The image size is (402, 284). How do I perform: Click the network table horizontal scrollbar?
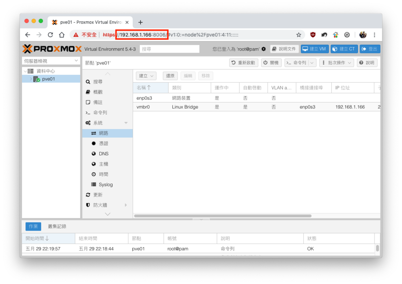coord(223,216)
